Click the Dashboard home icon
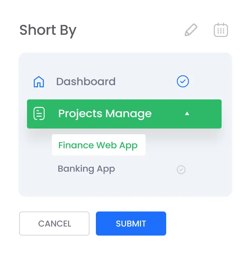This screenshot has width=250, height=256. pyautogui.click(x=39, y=82)
